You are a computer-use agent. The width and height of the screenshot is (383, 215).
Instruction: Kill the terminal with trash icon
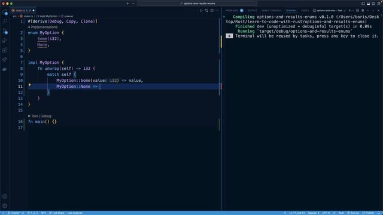click(x=363, y=11)
